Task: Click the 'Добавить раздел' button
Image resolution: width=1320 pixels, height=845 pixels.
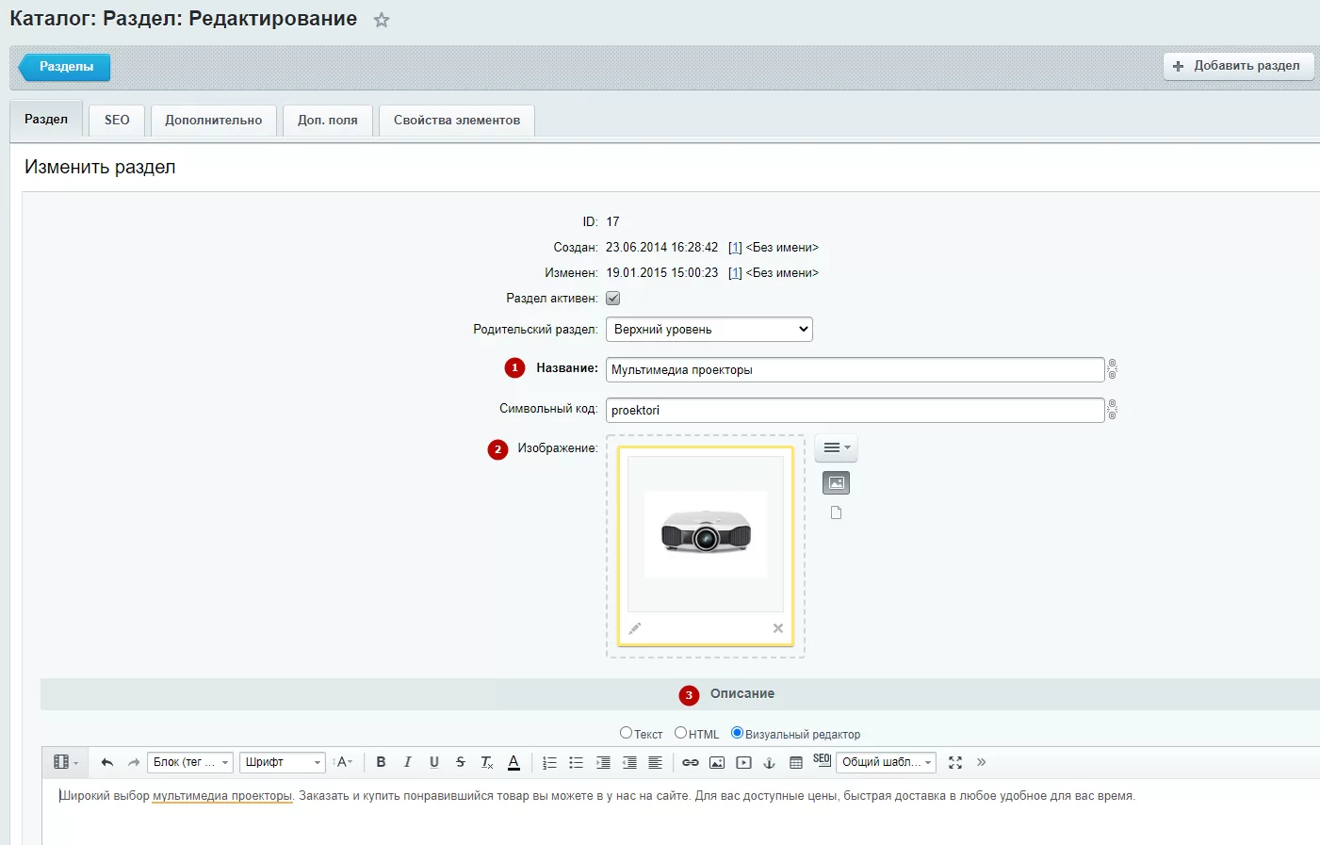Action: point(1238,66)
